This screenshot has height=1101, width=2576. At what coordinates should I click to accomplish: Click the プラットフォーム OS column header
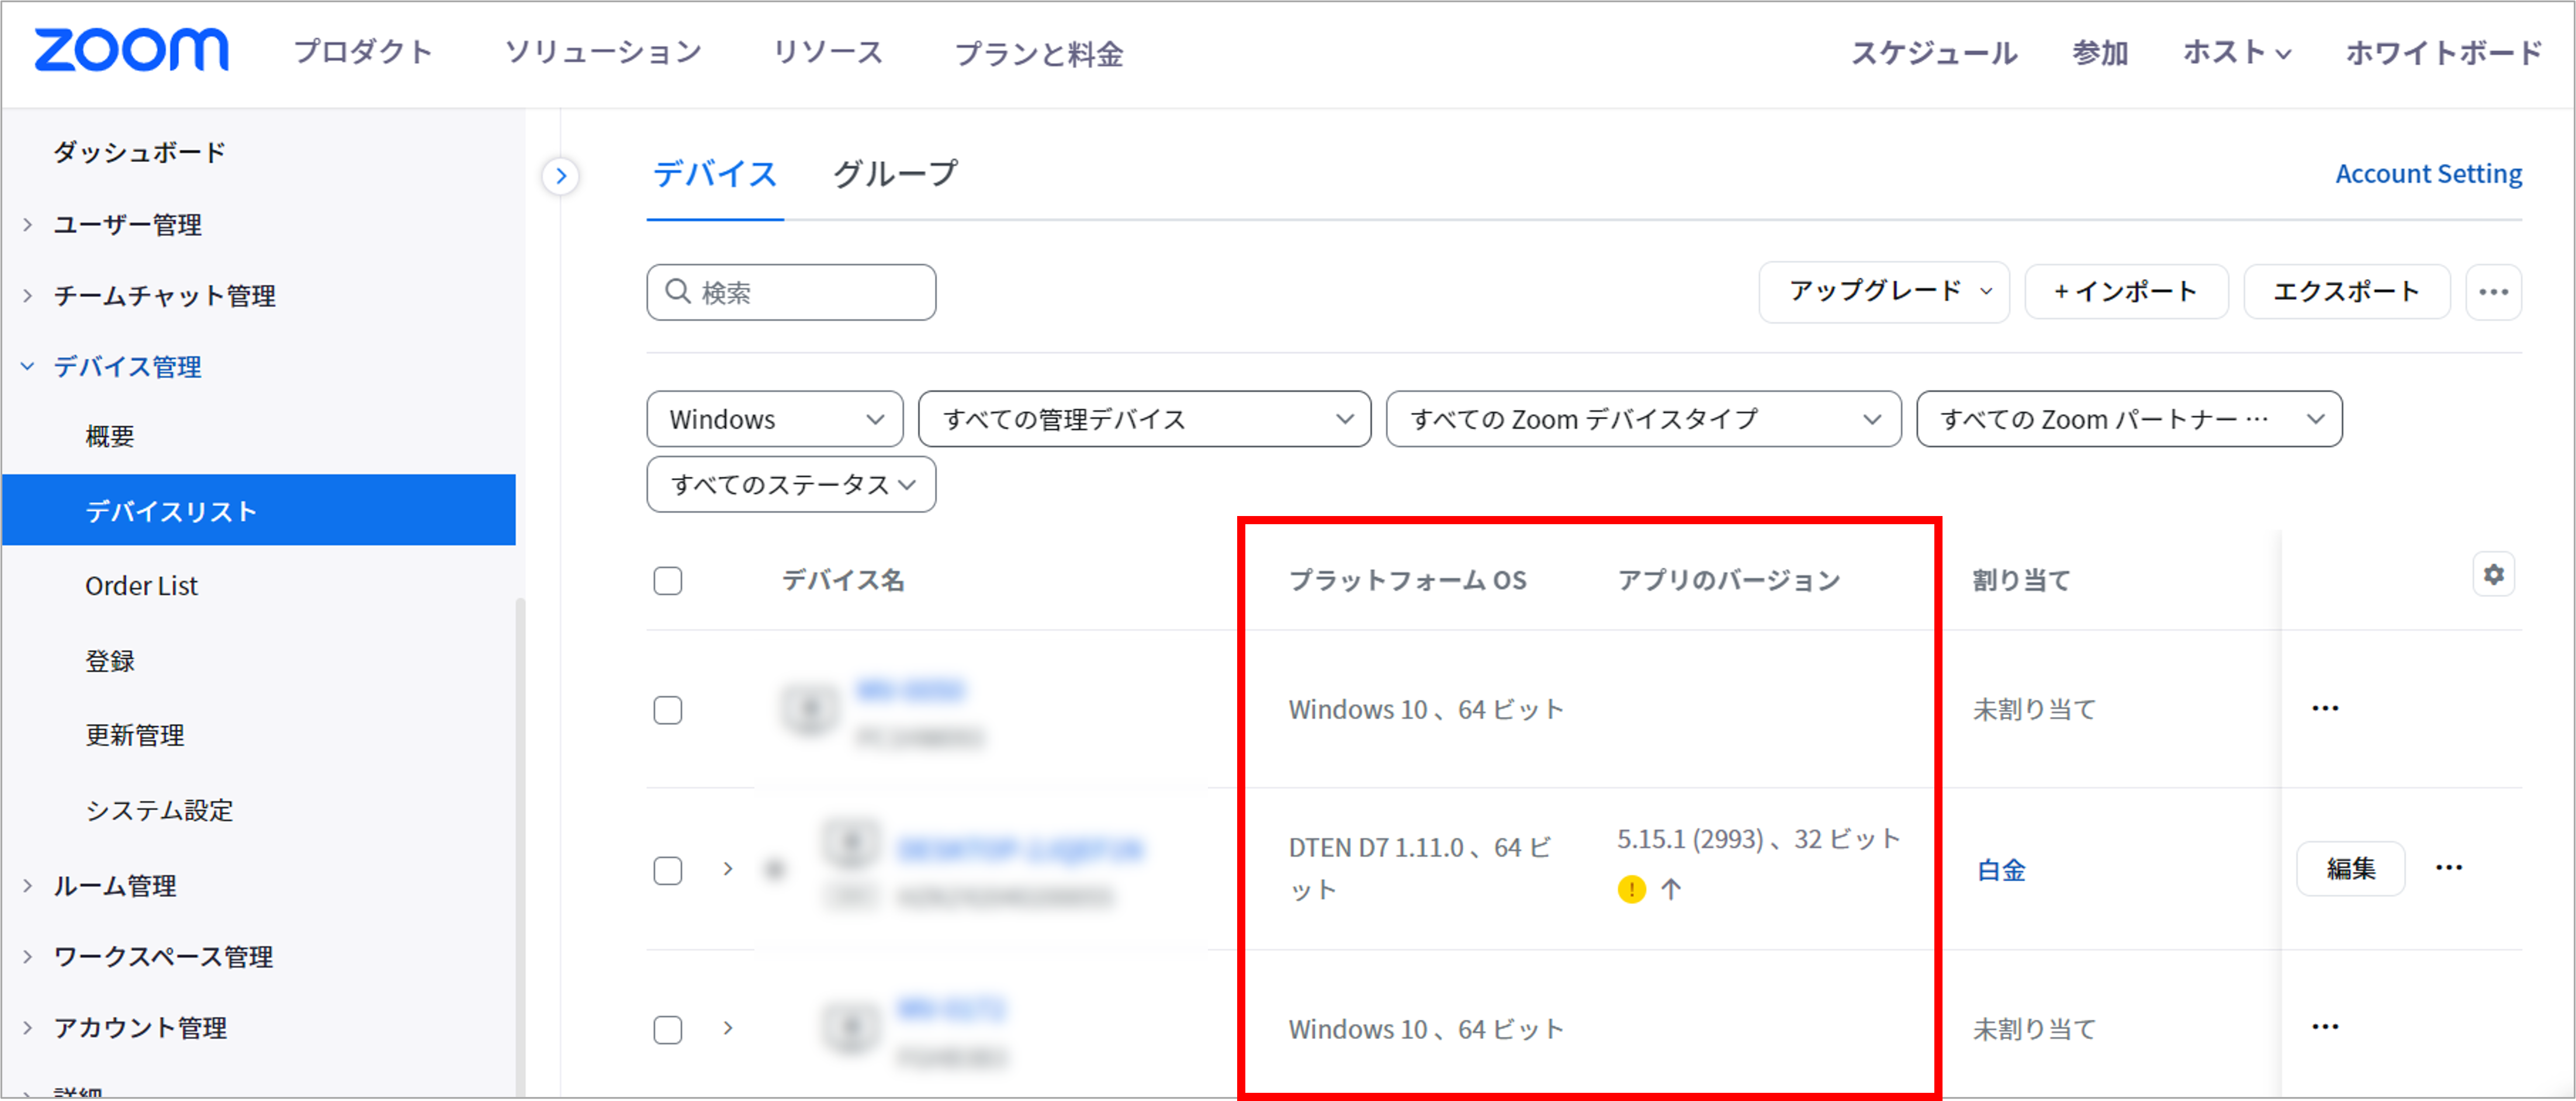point(1407,580)
